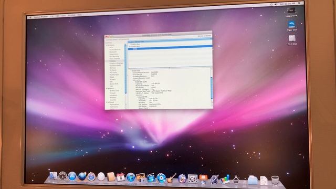The height and width of the screenshot is (189, 336).
Task: Open the View menu
Action: coord(64,16)
